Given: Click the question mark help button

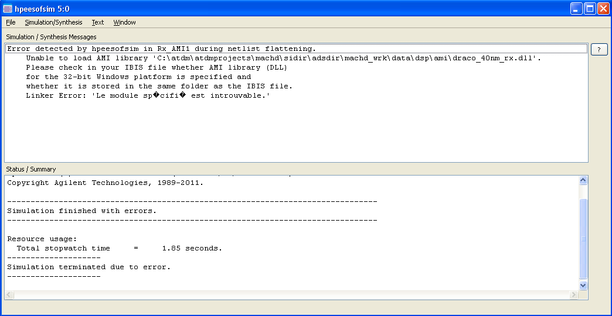Looking at the screenshot, I should (599, 50).
